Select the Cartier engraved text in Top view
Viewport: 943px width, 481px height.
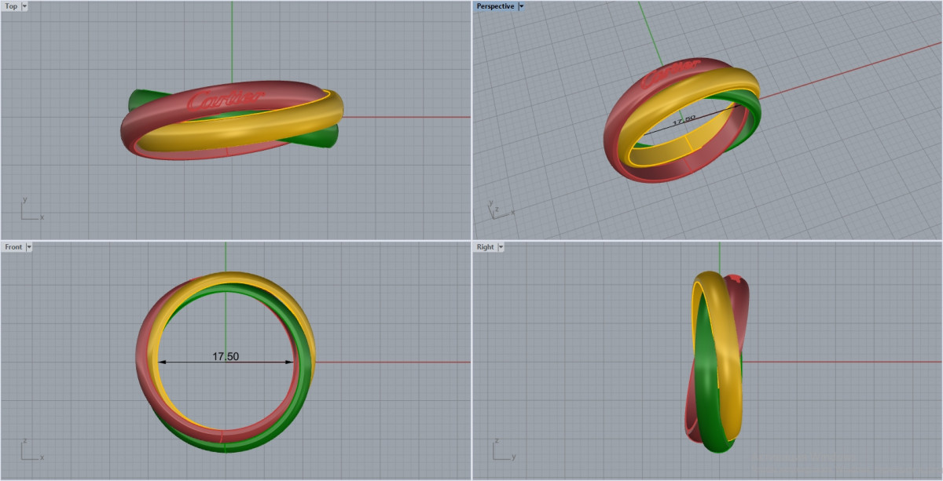[x=226, y=100]
